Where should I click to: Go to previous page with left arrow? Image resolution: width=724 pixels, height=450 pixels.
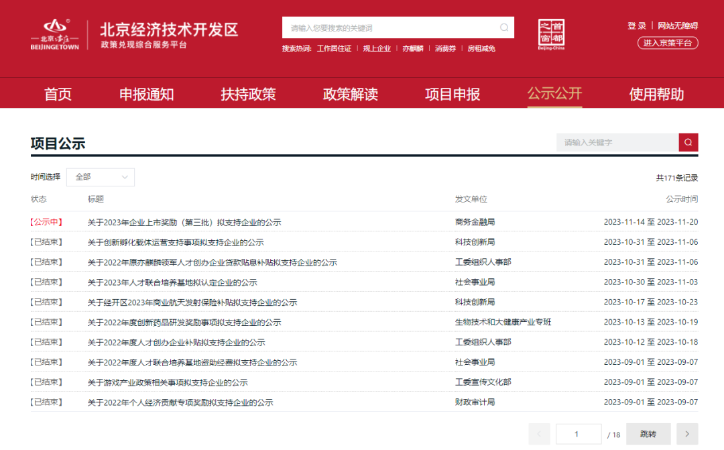point(539,434)
